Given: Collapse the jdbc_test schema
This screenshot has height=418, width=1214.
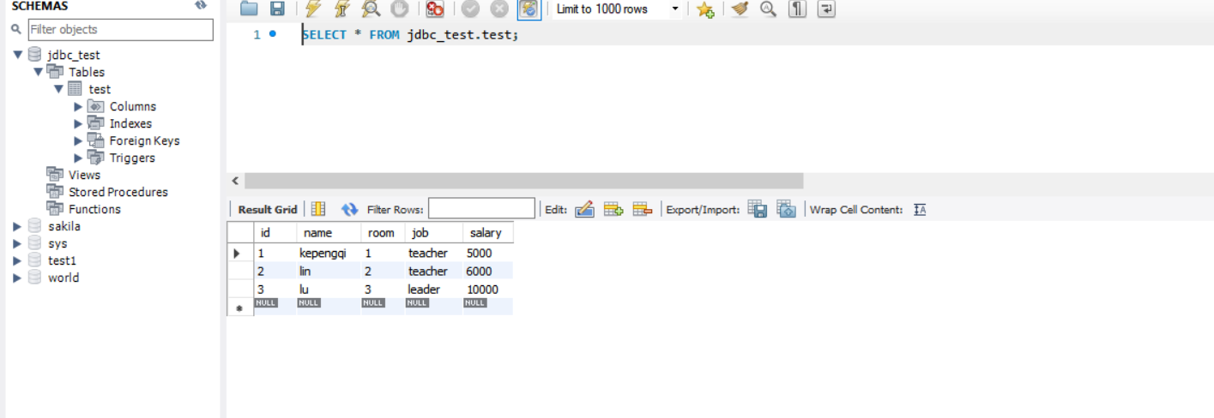Looking at the screenshot, I should (17, 55).
